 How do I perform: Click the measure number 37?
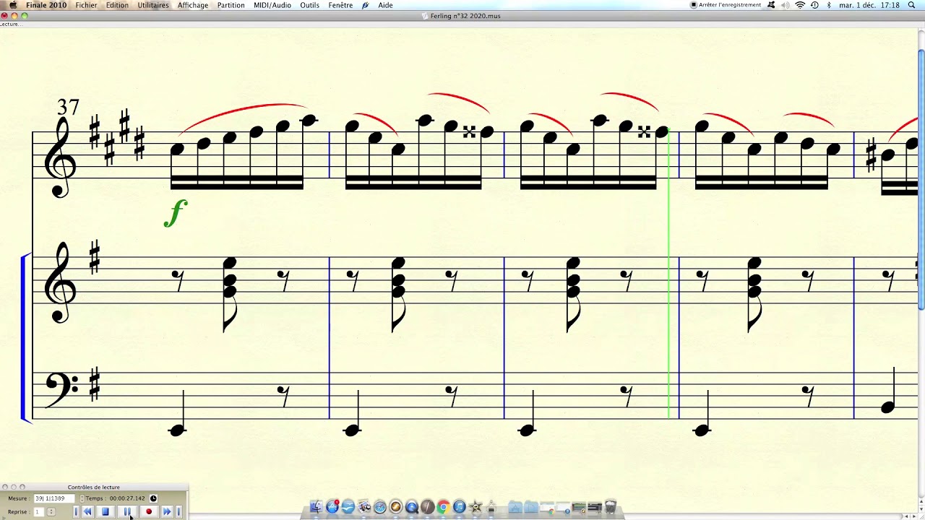click(x=68, y=108)
